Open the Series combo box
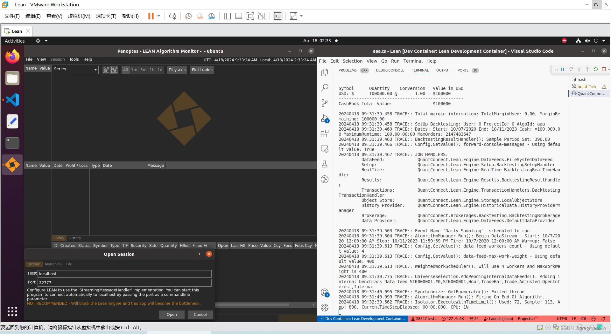 coord(83,70)
